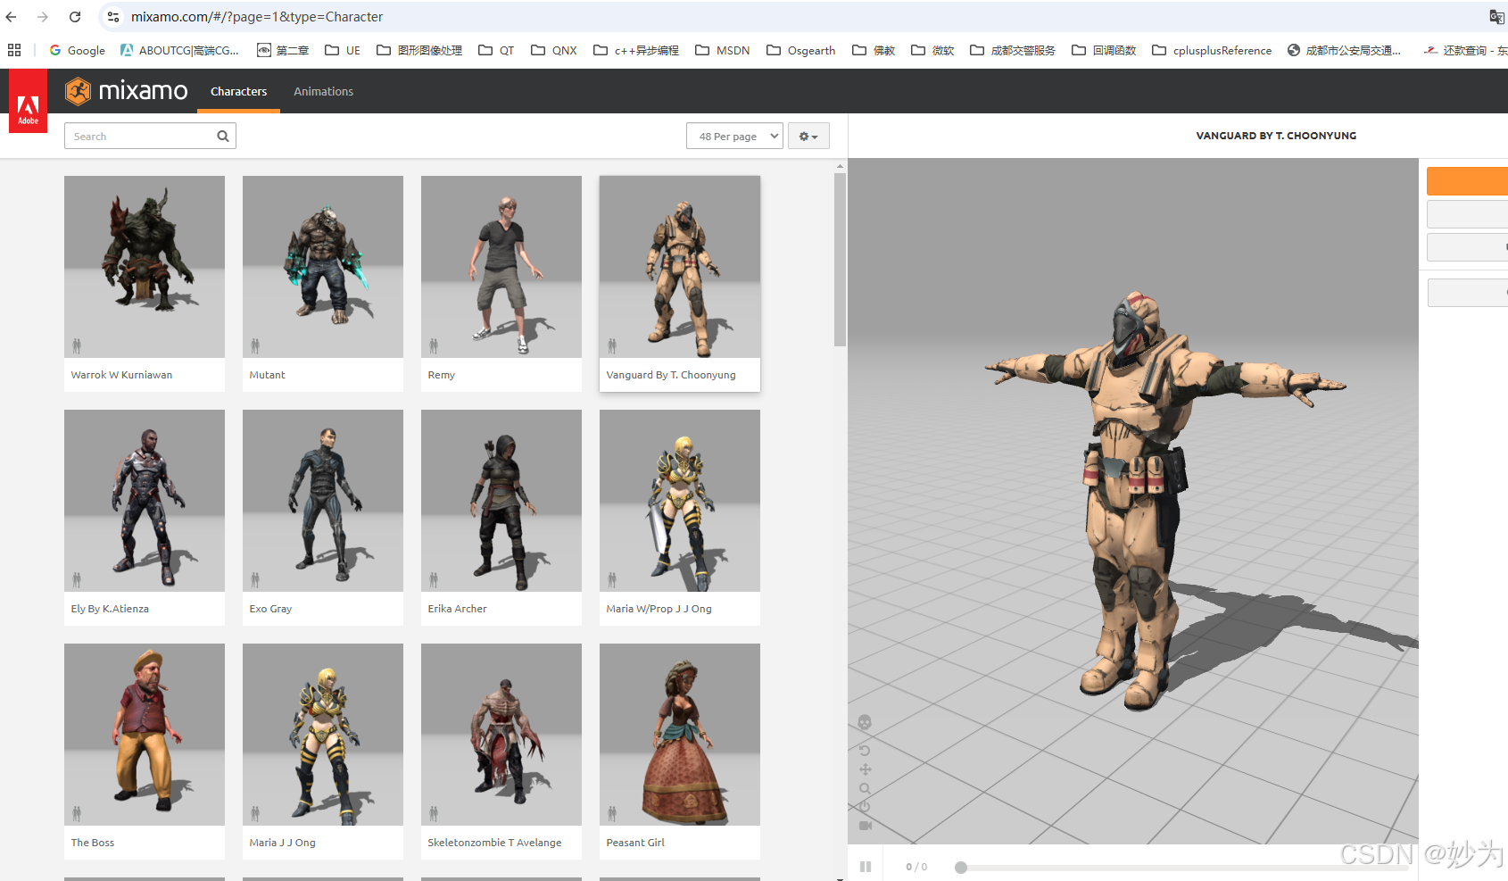This screenshot has height=881, width=1508.
Task: Pause the animation playback
Action: 865,867
